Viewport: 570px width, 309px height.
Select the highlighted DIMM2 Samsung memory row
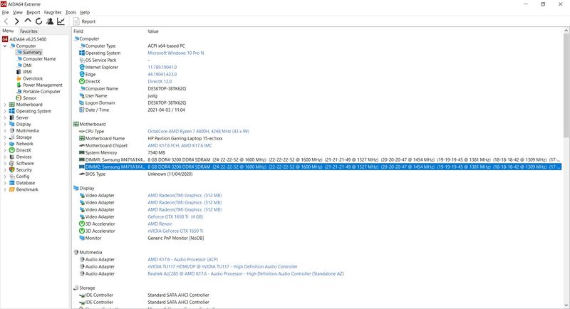pos(320,167)
